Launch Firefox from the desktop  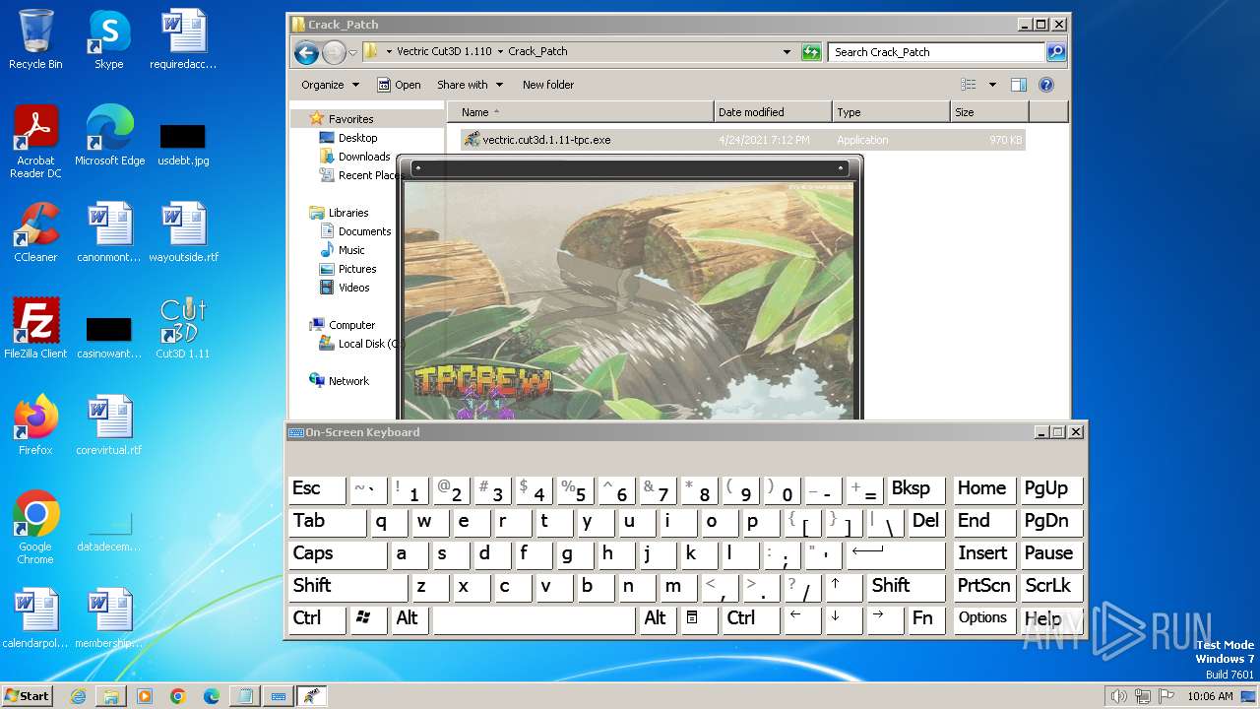point(35,425)
